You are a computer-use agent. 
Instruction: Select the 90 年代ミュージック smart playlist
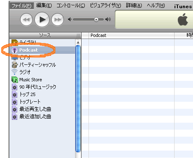point(42,87)
